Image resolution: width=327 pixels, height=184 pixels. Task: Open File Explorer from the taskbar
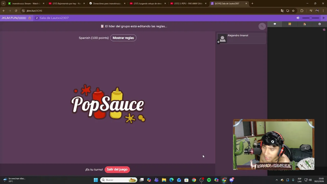(x=164, y=180)
